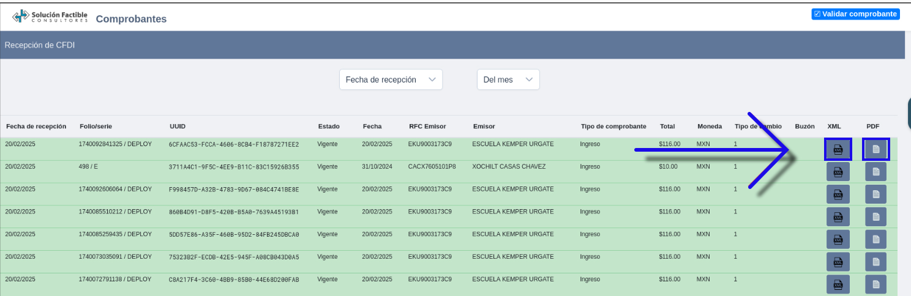
Task: Sort by Fecha de recepción column header
Action: (36, 127)
